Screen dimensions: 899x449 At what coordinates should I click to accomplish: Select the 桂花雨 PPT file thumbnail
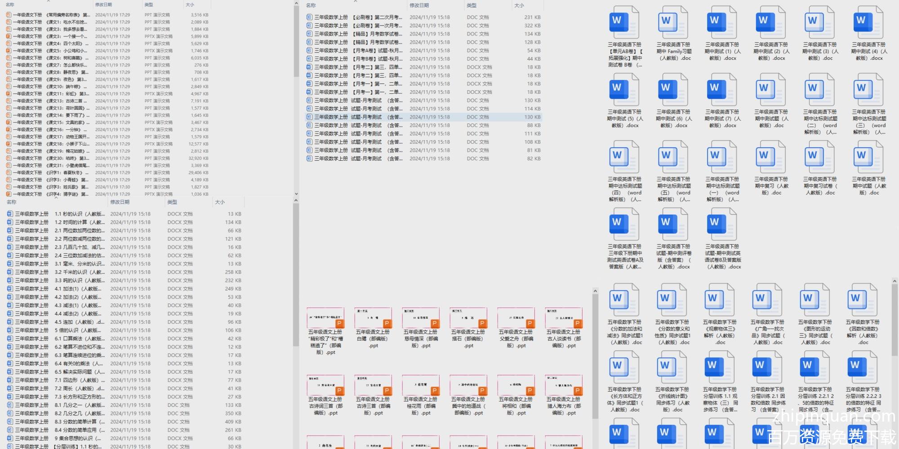click(421, 386)
